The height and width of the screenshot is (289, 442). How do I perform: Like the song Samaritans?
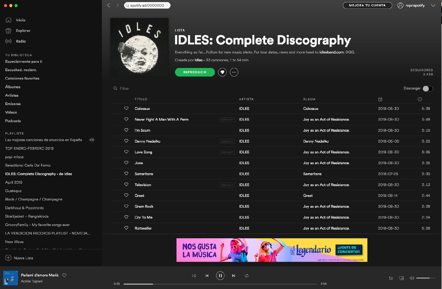(x=126, y=174)
